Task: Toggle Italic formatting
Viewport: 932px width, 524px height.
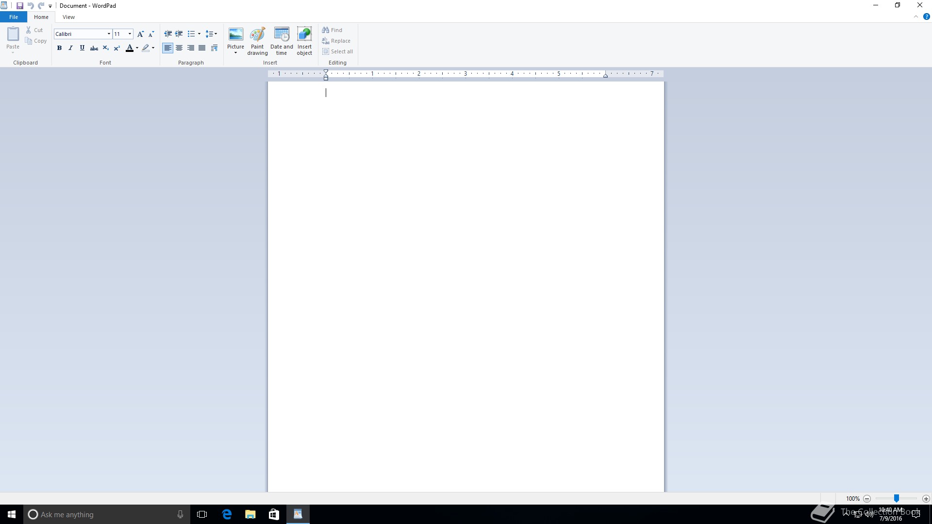Action: click(71, 48)
